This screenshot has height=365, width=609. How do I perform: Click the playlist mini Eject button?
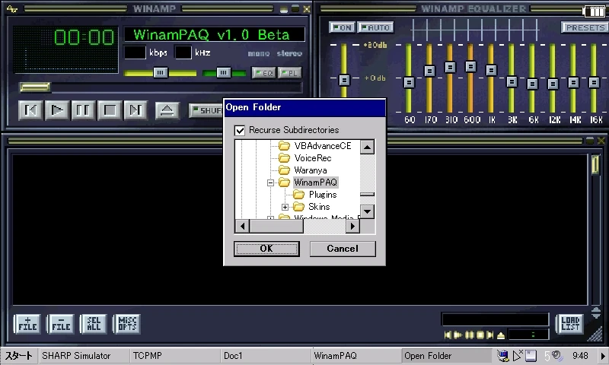501,335
